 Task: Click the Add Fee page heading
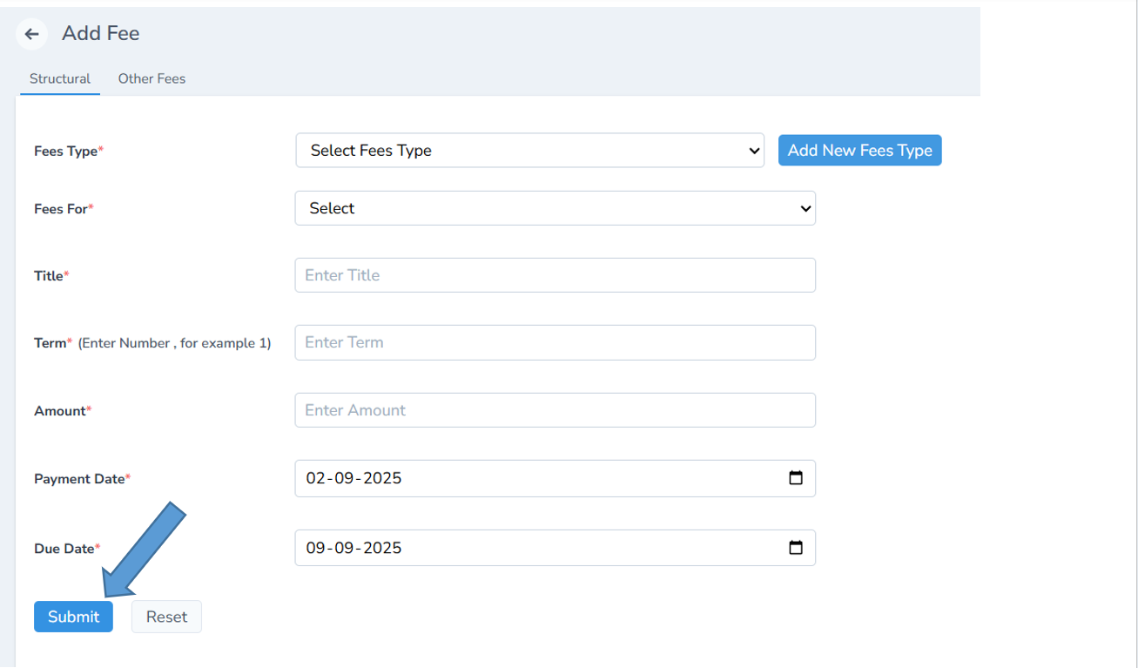click(100, 33)
